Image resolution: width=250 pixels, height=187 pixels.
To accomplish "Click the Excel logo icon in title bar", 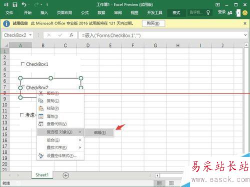I will (x=6, y=4).
